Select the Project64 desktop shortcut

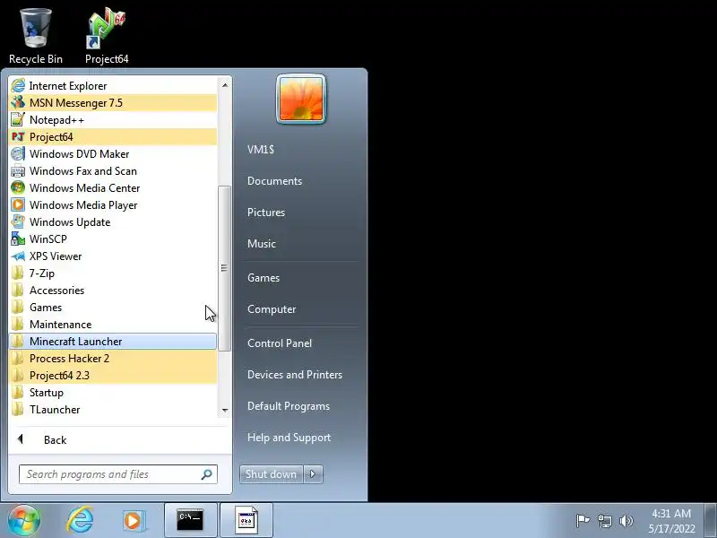(x=107, y=37)
